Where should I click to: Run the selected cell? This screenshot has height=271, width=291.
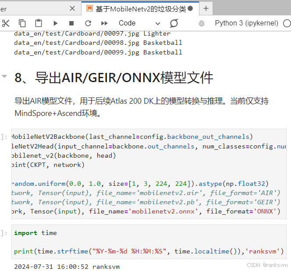55,23
